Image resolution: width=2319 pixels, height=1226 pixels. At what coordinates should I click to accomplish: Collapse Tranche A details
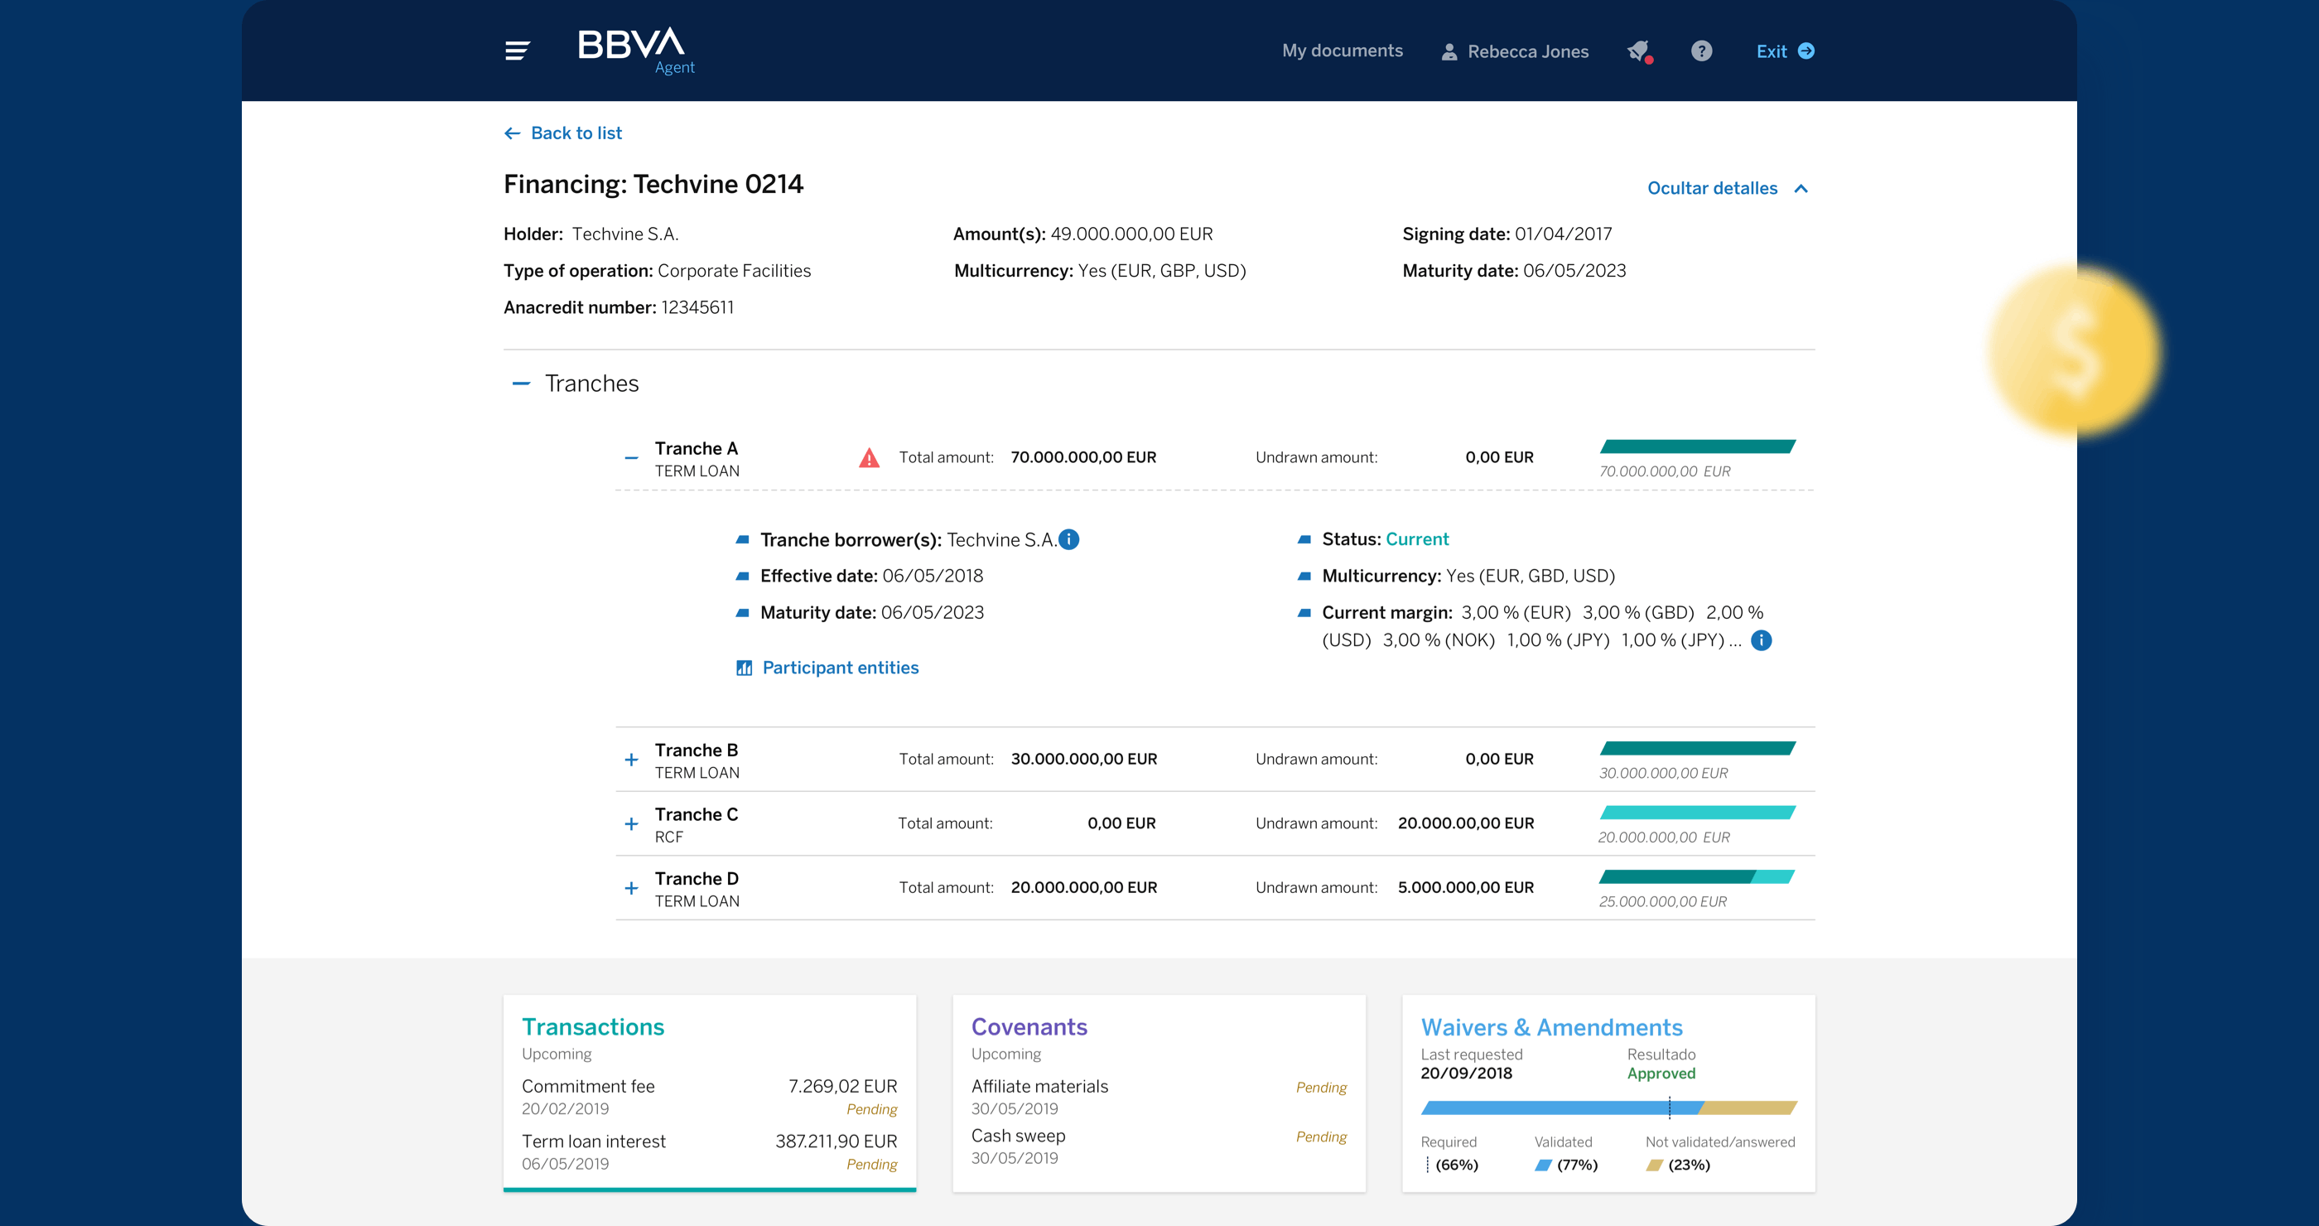pyautogui.click(x=632, y=458)
